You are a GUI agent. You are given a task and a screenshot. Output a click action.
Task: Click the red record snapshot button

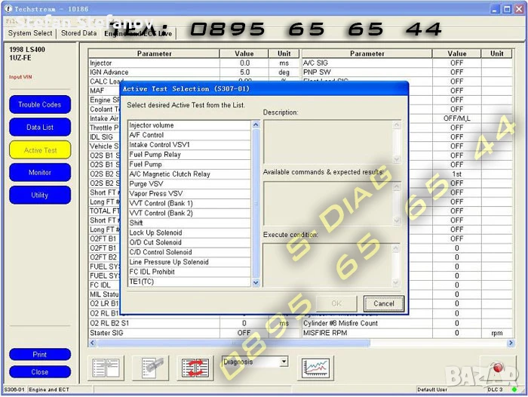pos(496,368)
